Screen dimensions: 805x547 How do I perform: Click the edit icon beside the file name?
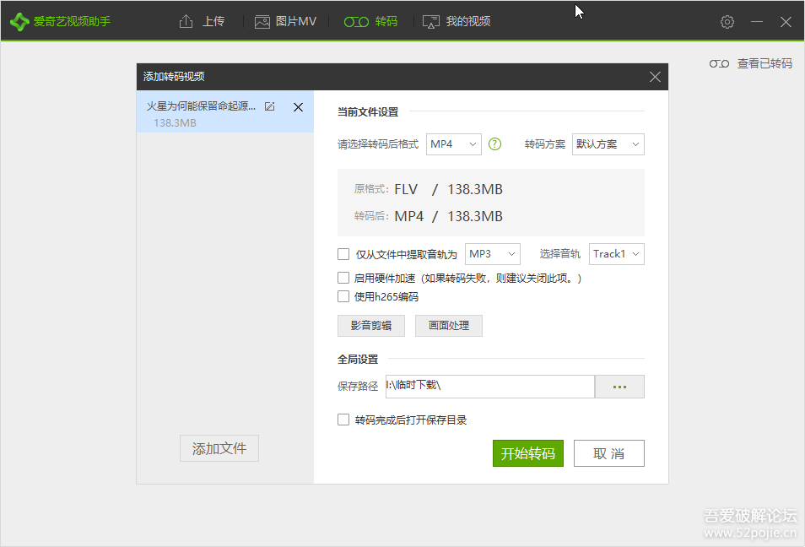pyautogui.click(x=270, y=107)
